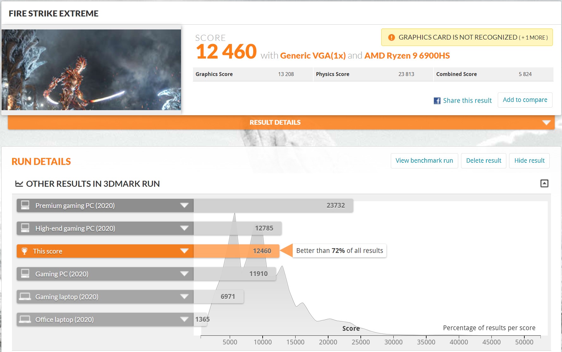The image size is (562, 352).
Task: Click View benchmark run button
Action: (424, 160)
